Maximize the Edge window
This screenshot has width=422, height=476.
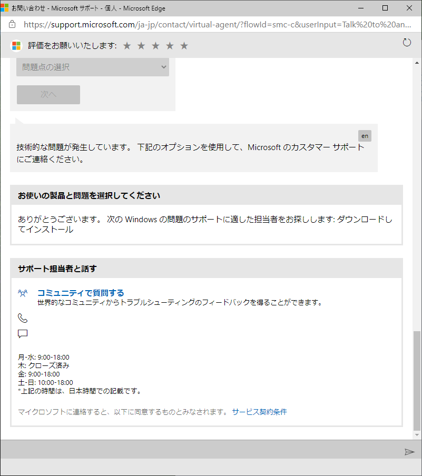[385, 8]
